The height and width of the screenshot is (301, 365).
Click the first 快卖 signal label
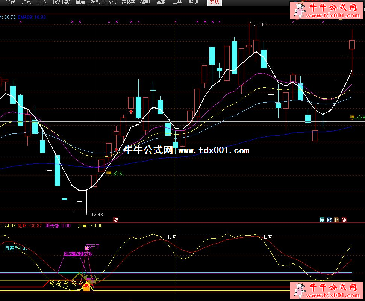(172, 237)
